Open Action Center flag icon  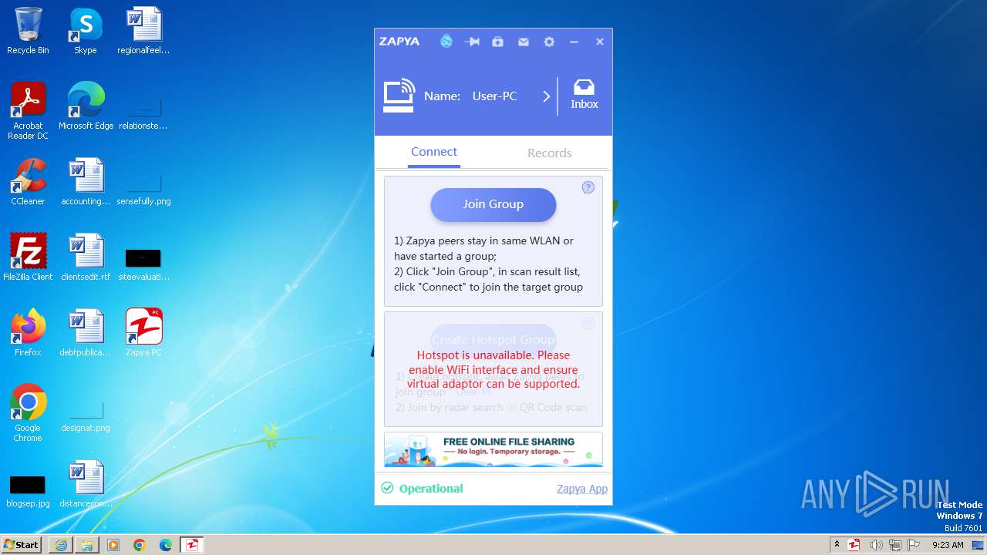click(x=915, y=545)
